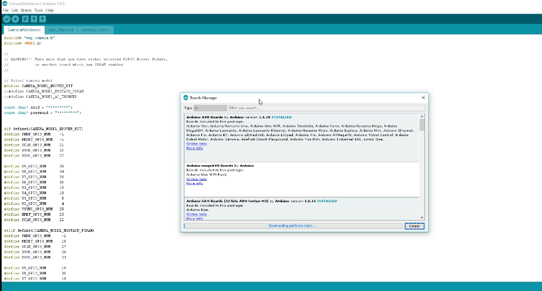Click the WARNING comment line in the code

(x=86, y=59)
